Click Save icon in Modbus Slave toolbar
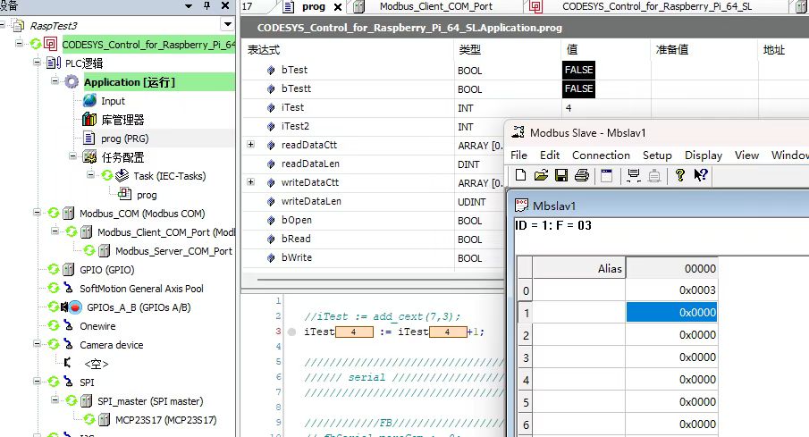The width and height of the screenshot is (809, 437). point(560,175)
